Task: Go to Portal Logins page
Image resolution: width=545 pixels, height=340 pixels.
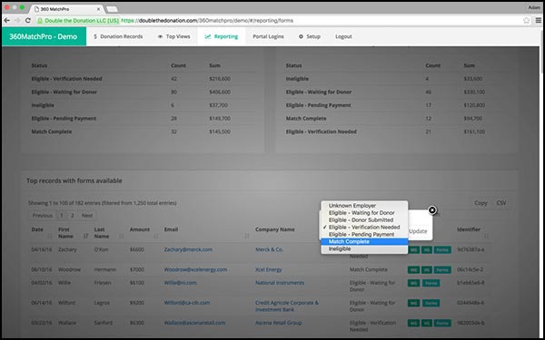Action: pos(268,36)
